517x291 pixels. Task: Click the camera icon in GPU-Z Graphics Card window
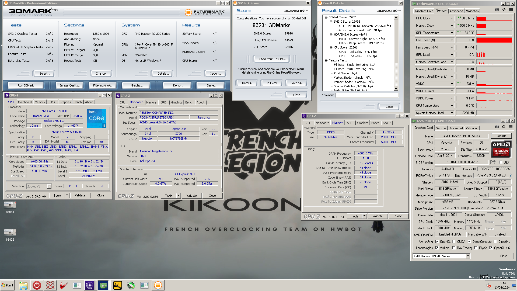(x=497, y=127)
